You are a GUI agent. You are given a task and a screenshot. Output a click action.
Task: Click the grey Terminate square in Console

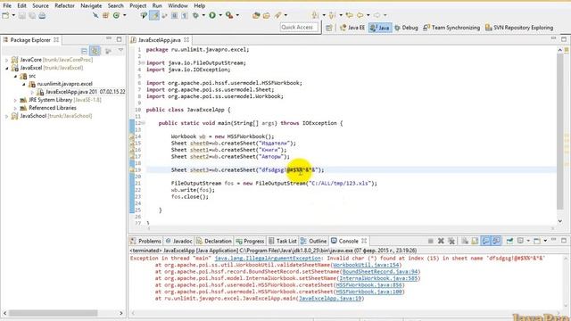pyautogui.click(x=430, y=241)
